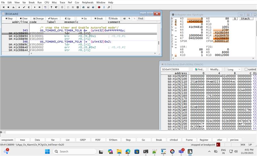257x156 pixels.
Task: Click the Go play icon in main toolbar
Action: (x=35, y=7)
